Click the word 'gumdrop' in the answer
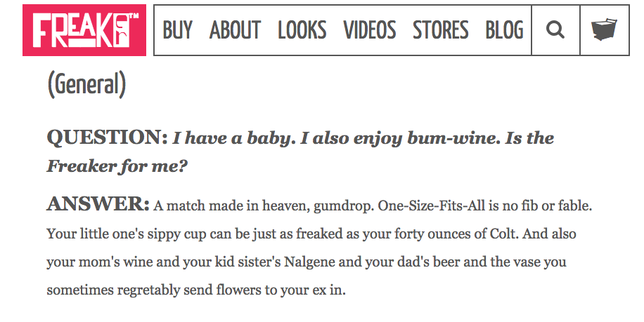This screenshot has height=322, width=644. pyautogui.click(x=343, y=206)
